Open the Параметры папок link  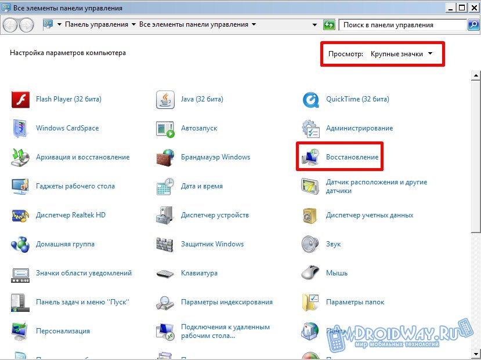(x=355, y=302)
